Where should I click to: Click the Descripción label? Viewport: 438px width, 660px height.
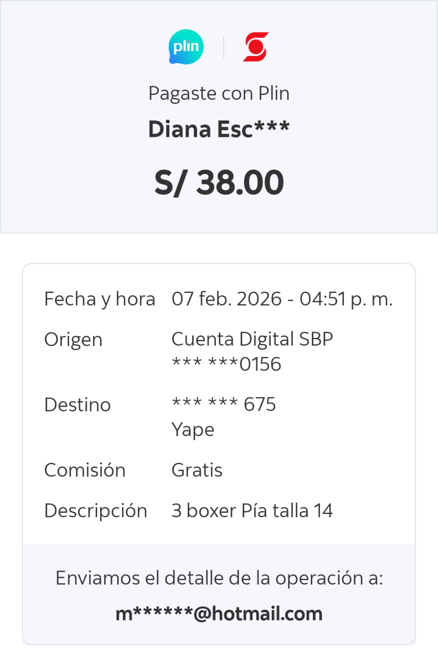click(x=96, y=511)
